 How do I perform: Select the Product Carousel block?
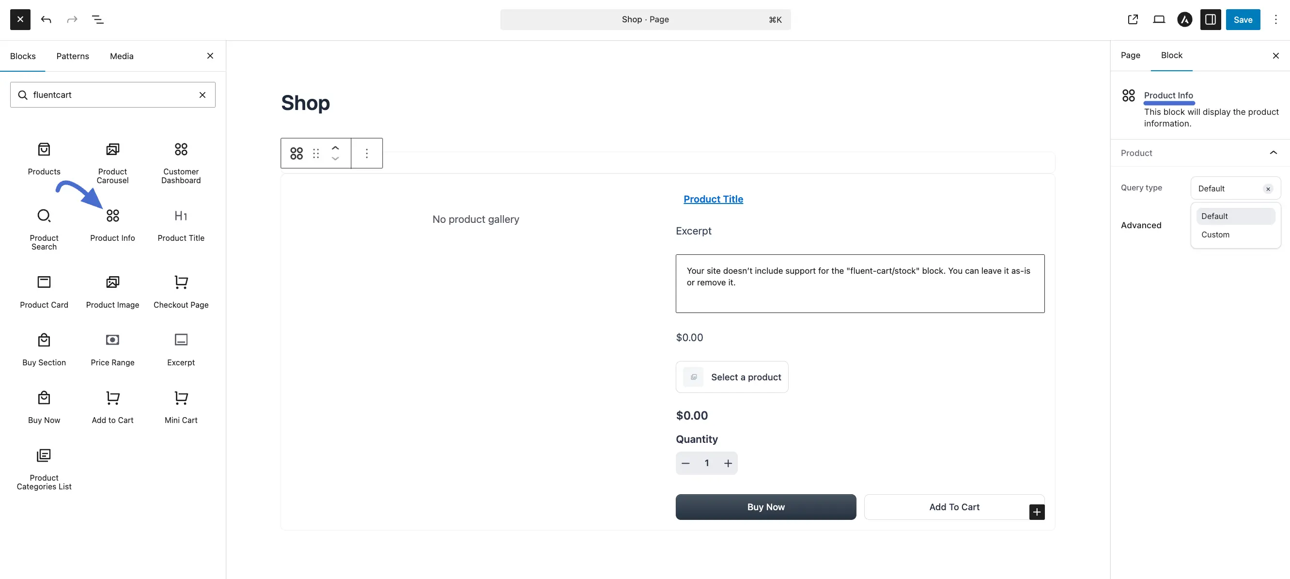[x=112, y=160]
